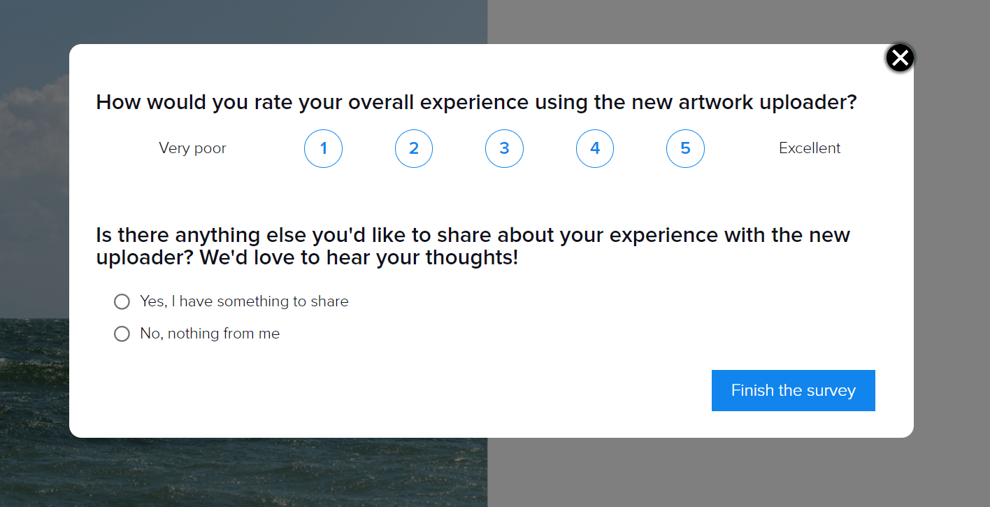The width and height of the screenshot is (990, 507).
Task: Choose rating 2 on the scale
Action: pos(414,148)
